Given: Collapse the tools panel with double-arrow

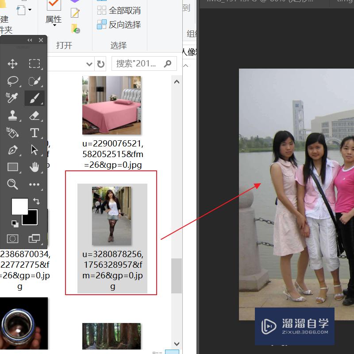Looking at the screenshot, I should point(30,40).
